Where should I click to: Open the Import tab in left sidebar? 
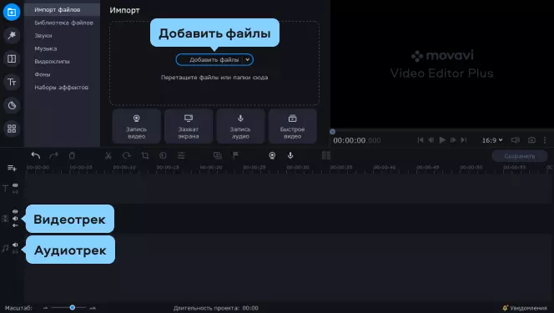(x=12, y=12)
